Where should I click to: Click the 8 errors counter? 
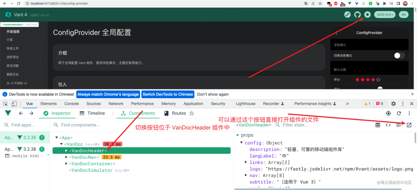(380, 104)
